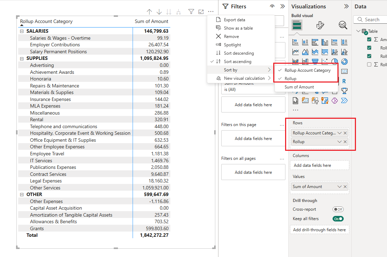Image resolution: width=387 pixels, height=257 pixels.
Task: Choose the 100% stacked bar chart visual
Action: tap(334, 42)
